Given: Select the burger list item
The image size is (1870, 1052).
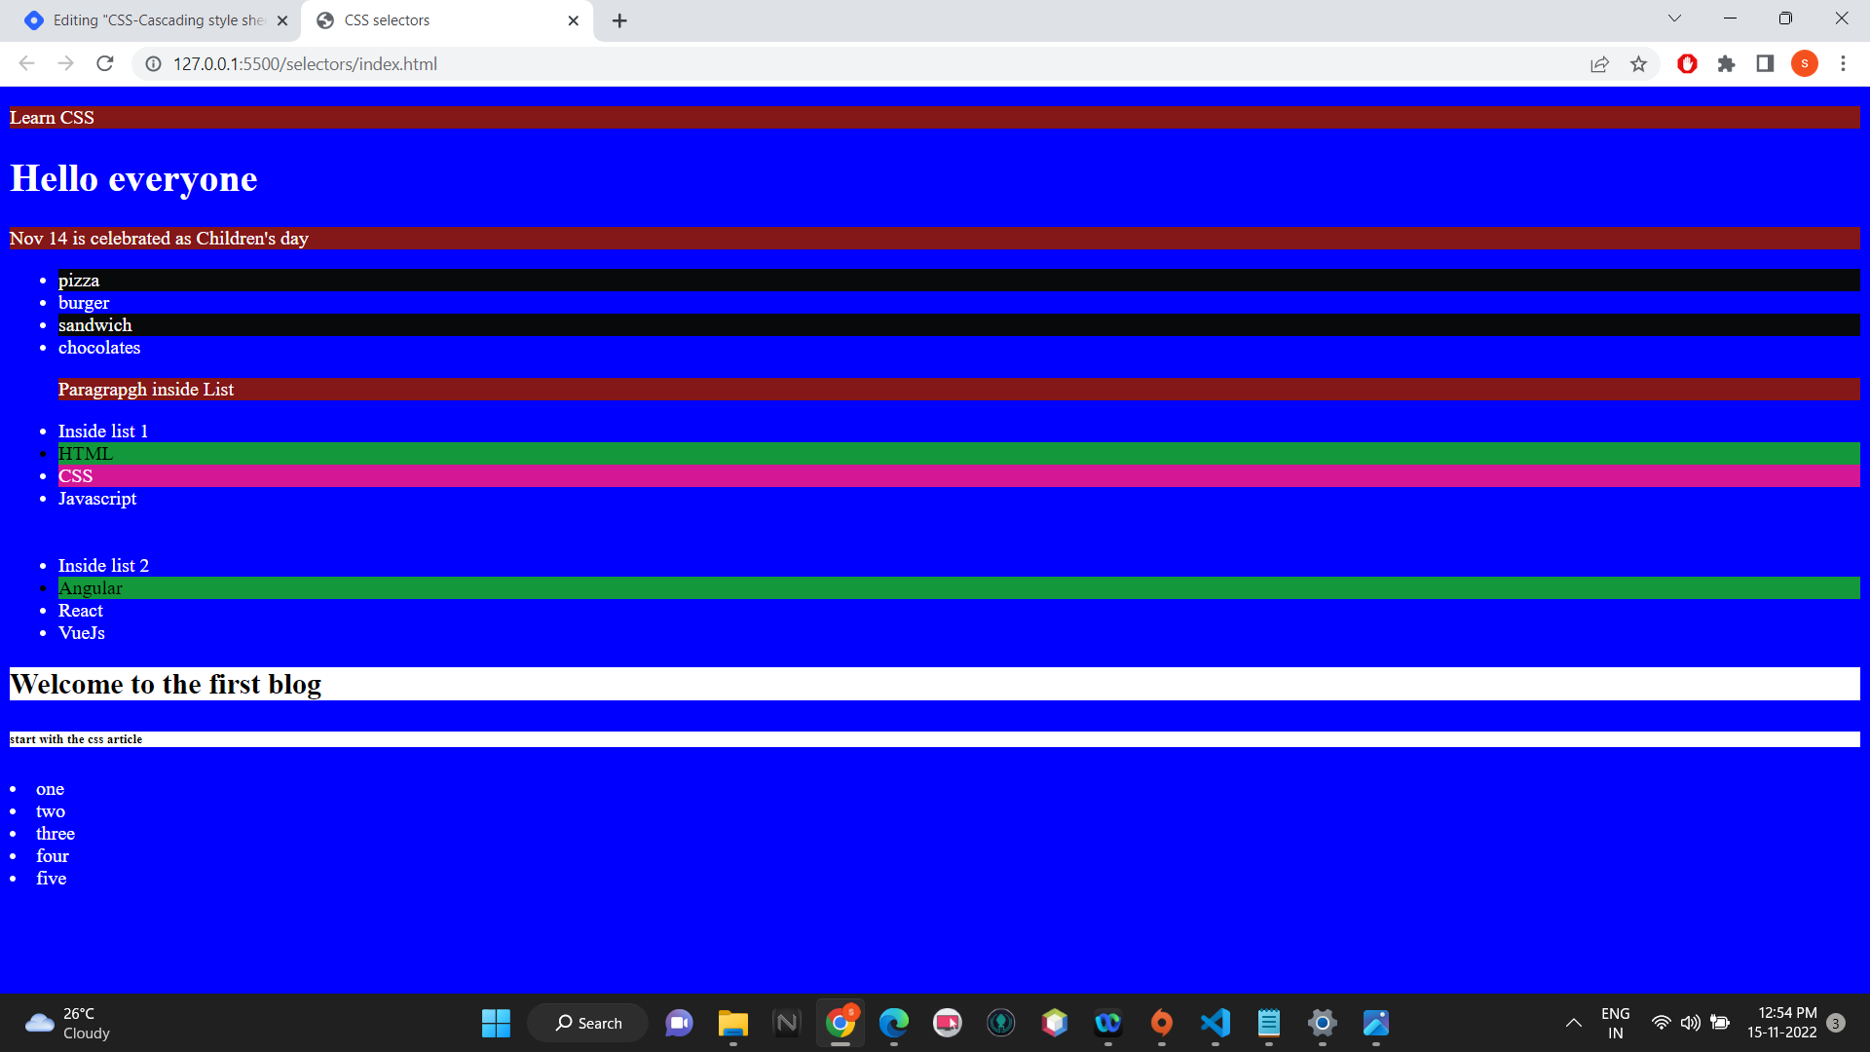Looking at the screenshot, I should click(x=84, y=303).
